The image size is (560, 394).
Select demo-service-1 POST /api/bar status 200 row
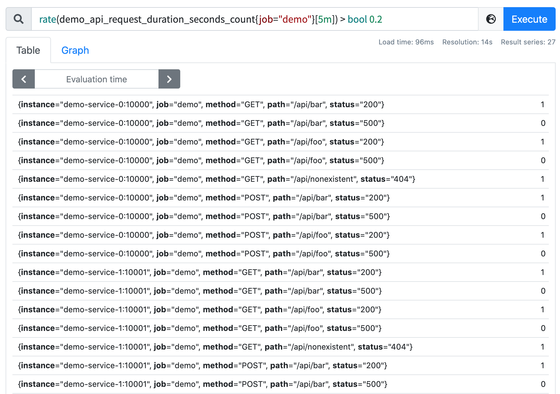[281, 366]
